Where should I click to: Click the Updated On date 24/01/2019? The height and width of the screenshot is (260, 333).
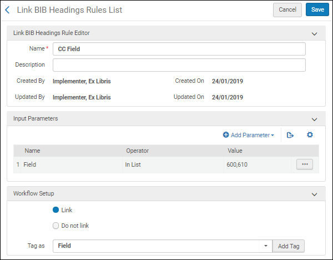click(x=227, y=97)
